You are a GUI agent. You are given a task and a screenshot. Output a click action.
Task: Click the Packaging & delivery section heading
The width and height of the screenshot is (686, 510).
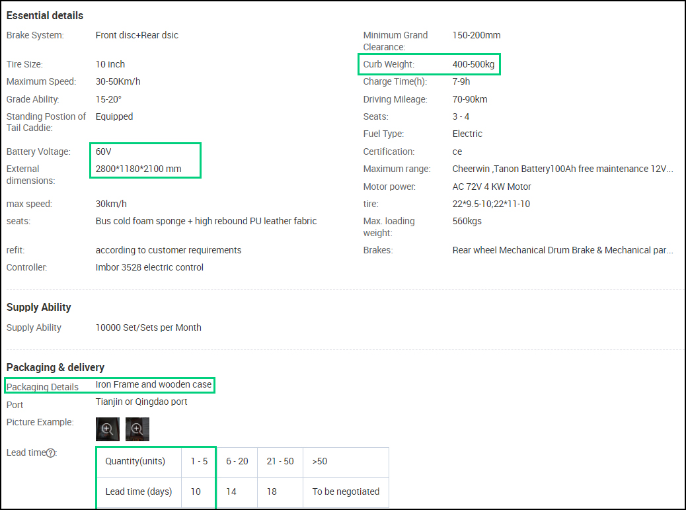click(x=56, y=367)
